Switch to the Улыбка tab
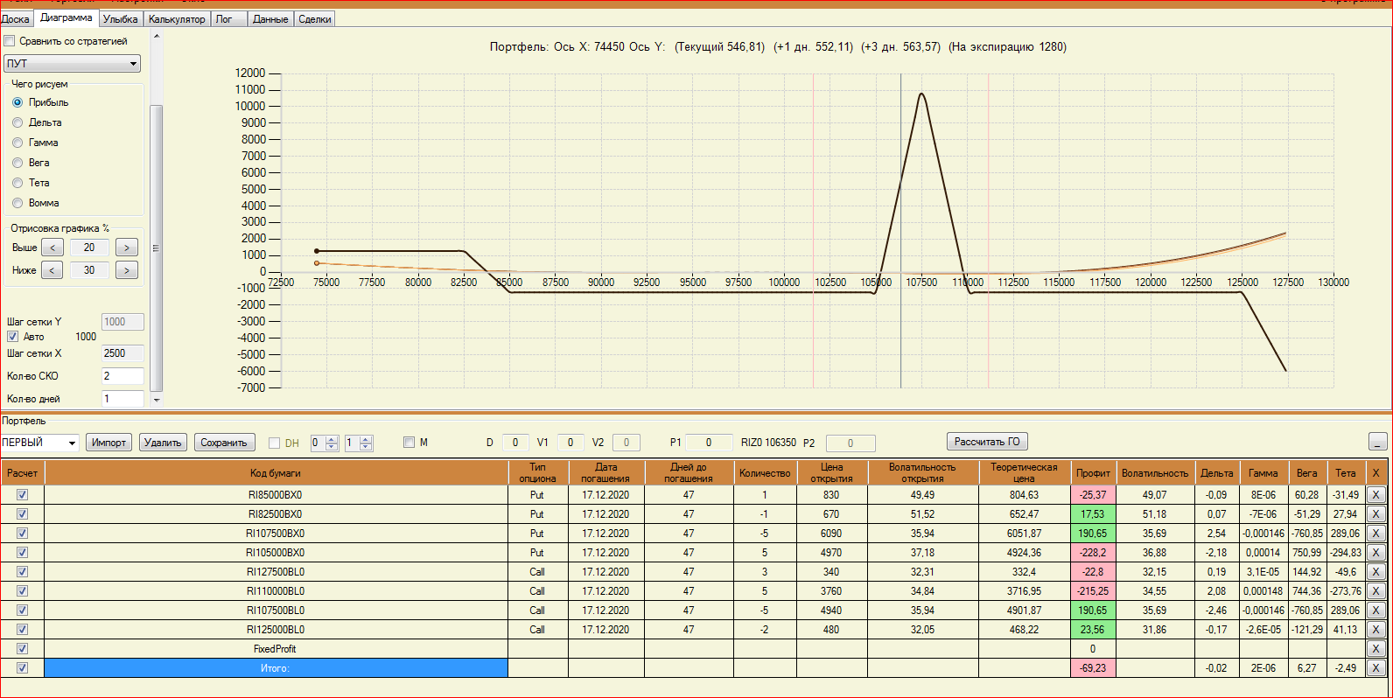 pos(120,19)
